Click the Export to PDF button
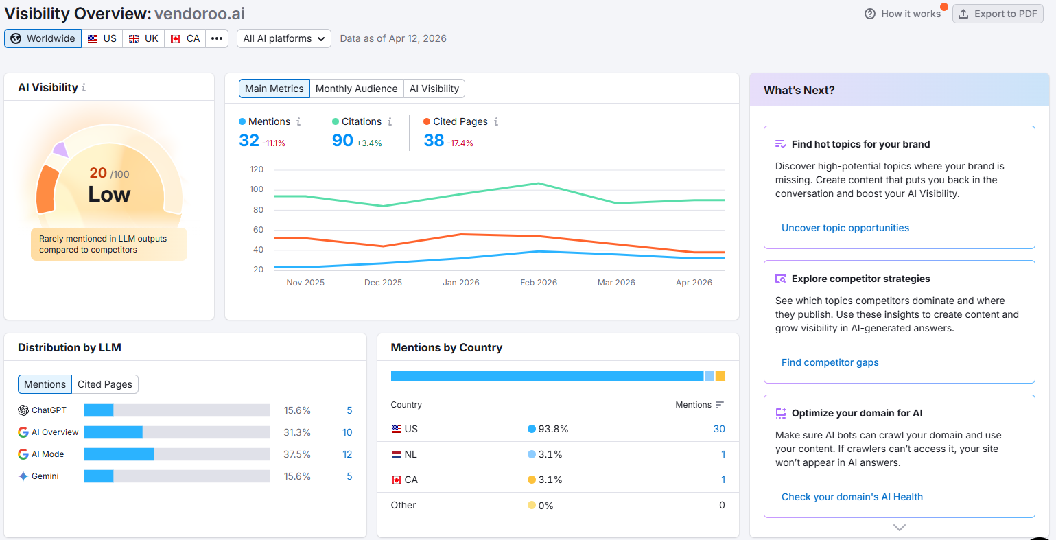 pyautogui.click(x=998, y=13)
